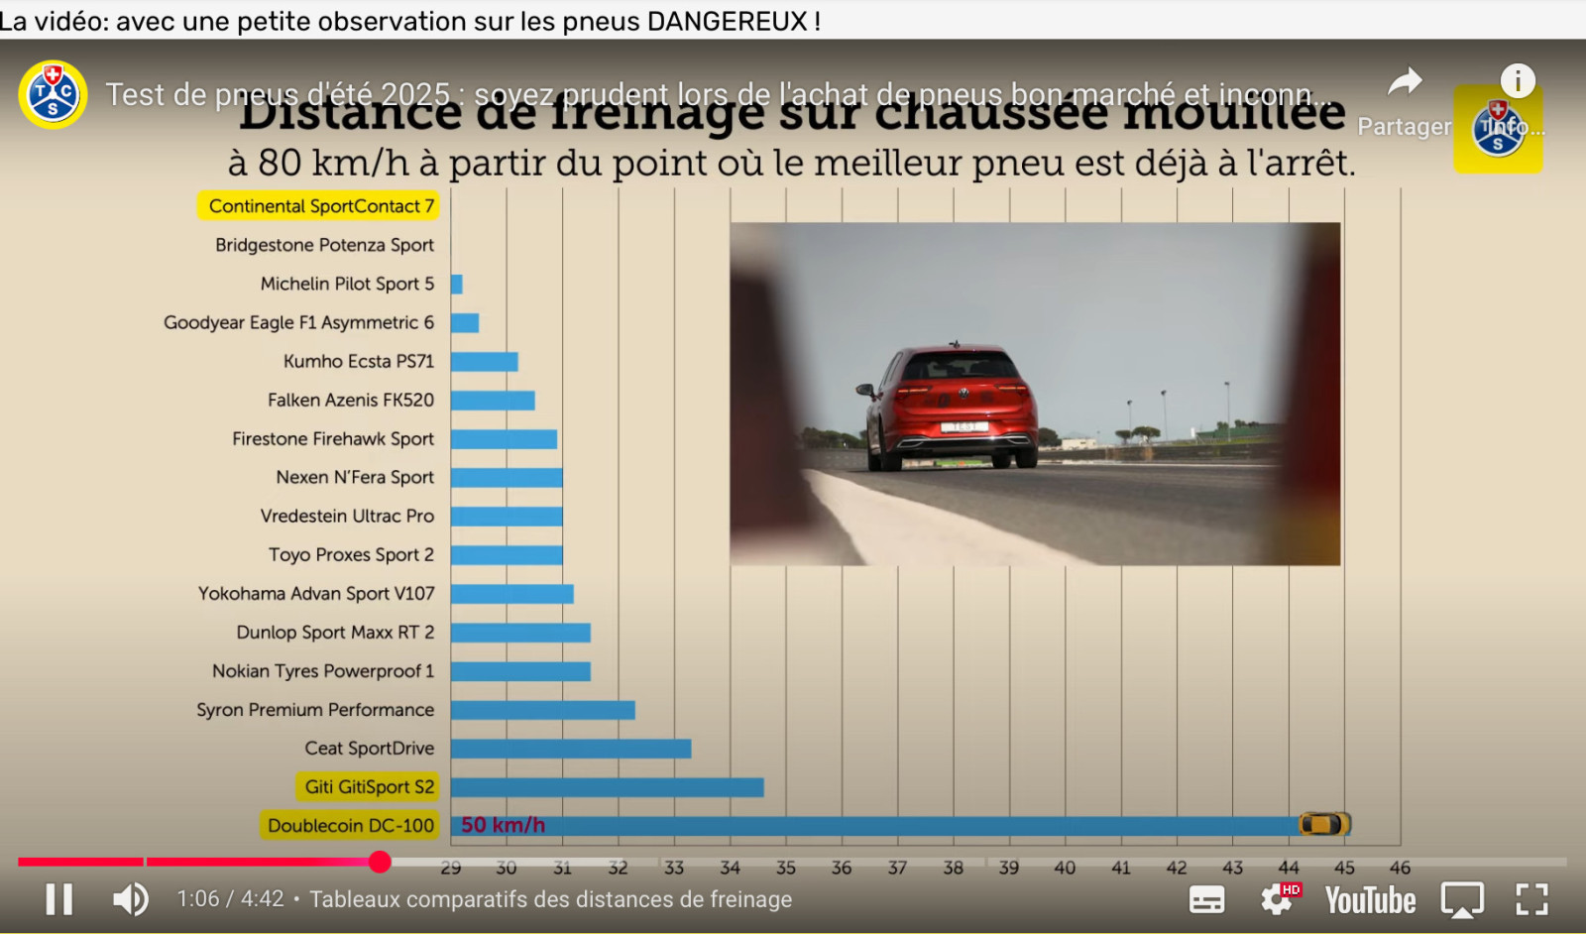This screenshot has height=934, width=1586.
Task: Toggle subtitles with the captions icon
Action: (x=1206, y=900)
